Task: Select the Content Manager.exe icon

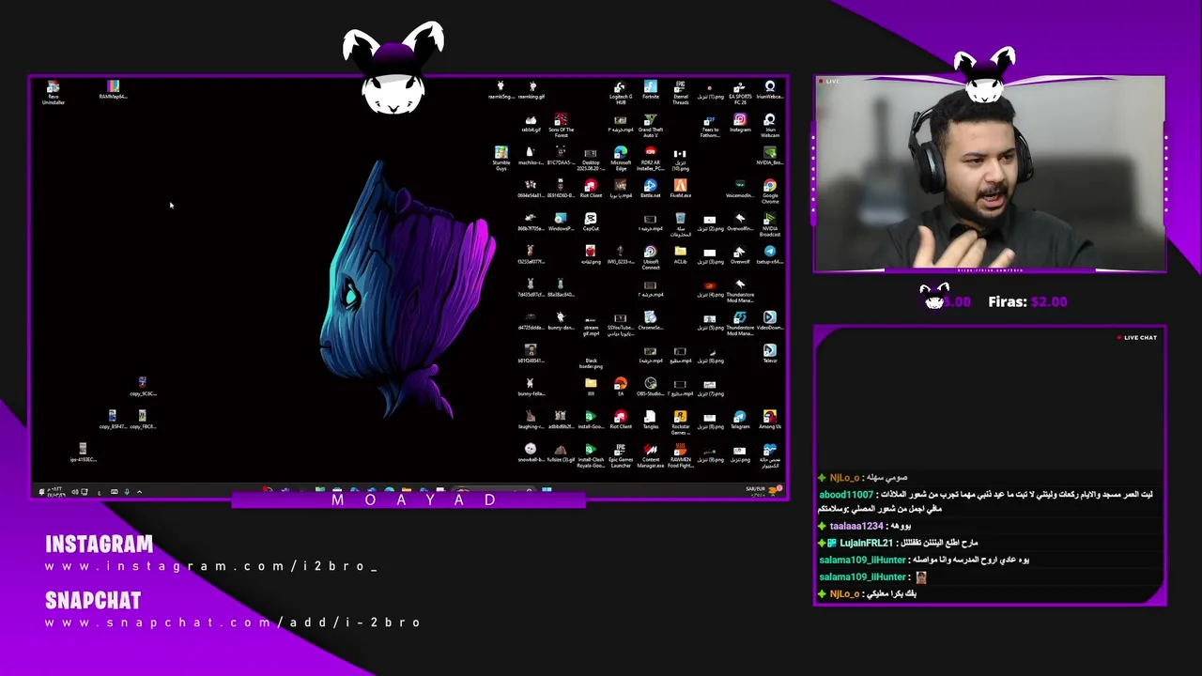Action: click(x=650, y=454)
